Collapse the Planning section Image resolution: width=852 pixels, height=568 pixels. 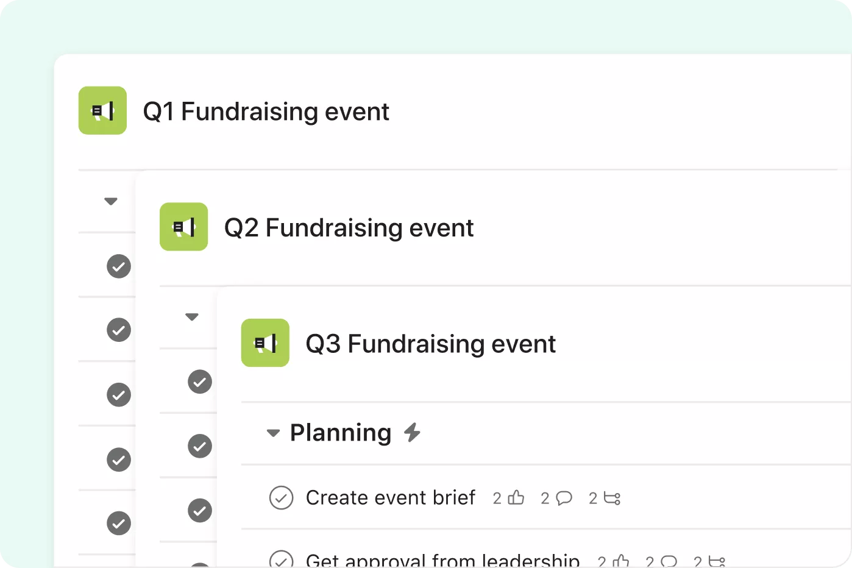point(273,433)
